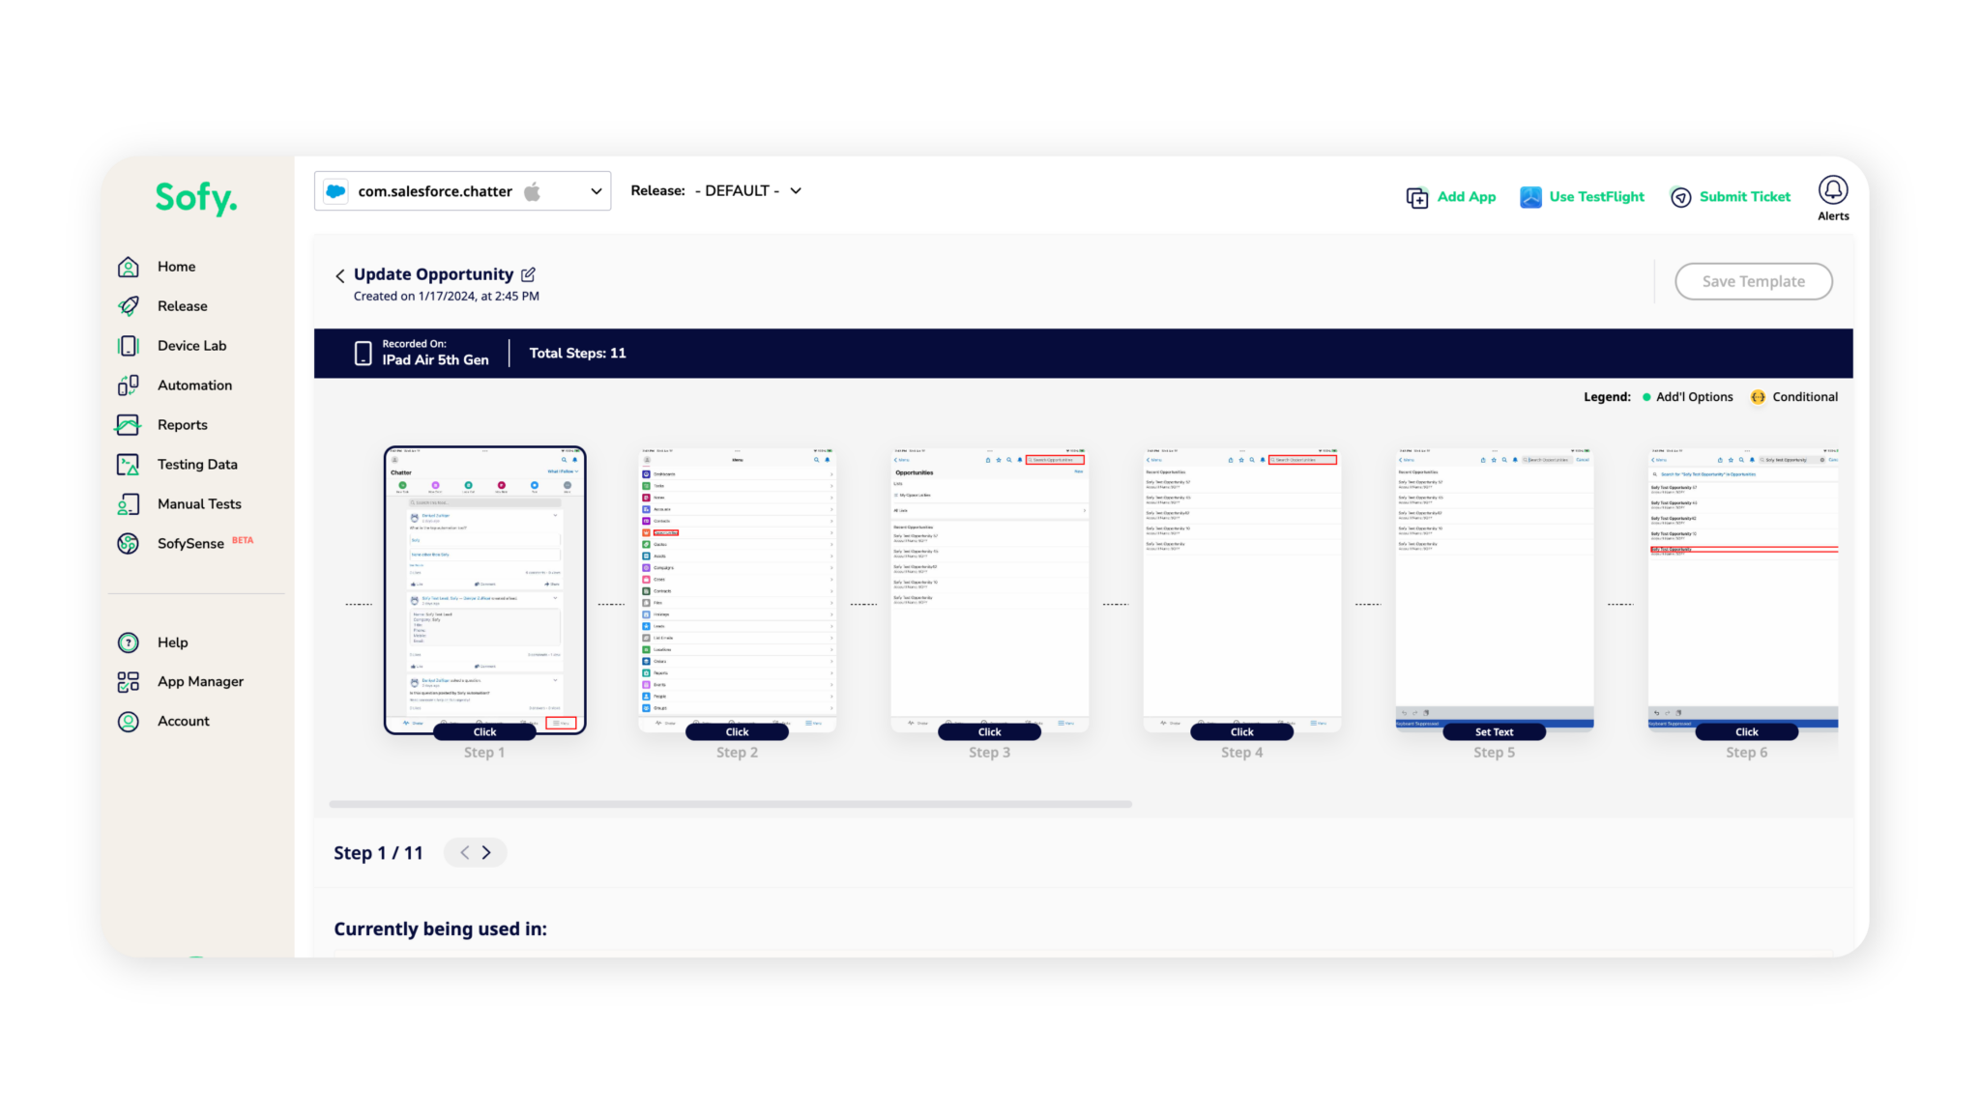Screen dimensions: 1980x1113
Task: Select the Manual Tests icon
Action: [128, 504]
